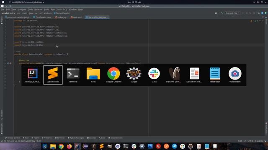This screenshot has height=150, width=268.
Task: Click the Search Everywhere magnifier icon
Action: (259, 13)
